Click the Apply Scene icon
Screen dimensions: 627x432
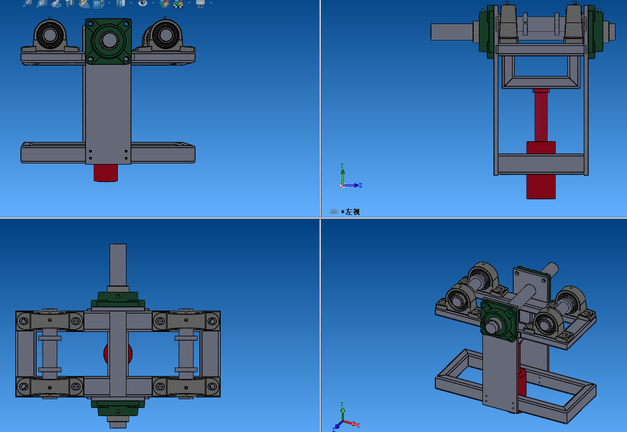pos(179,3)
